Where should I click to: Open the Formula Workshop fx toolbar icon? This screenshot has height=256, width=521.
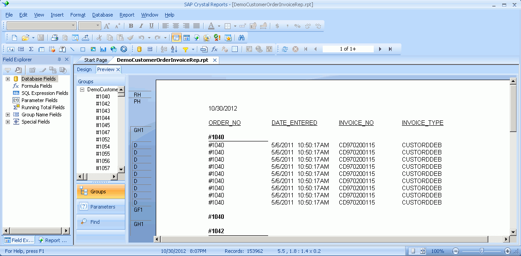214,49
